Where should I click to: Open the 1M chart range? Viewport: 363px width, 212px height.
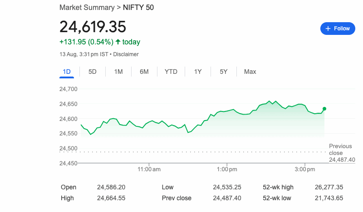118,72
